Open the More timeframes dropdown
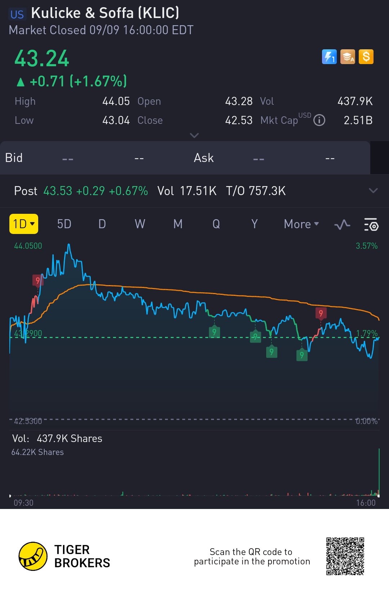 tap(301, 224)
